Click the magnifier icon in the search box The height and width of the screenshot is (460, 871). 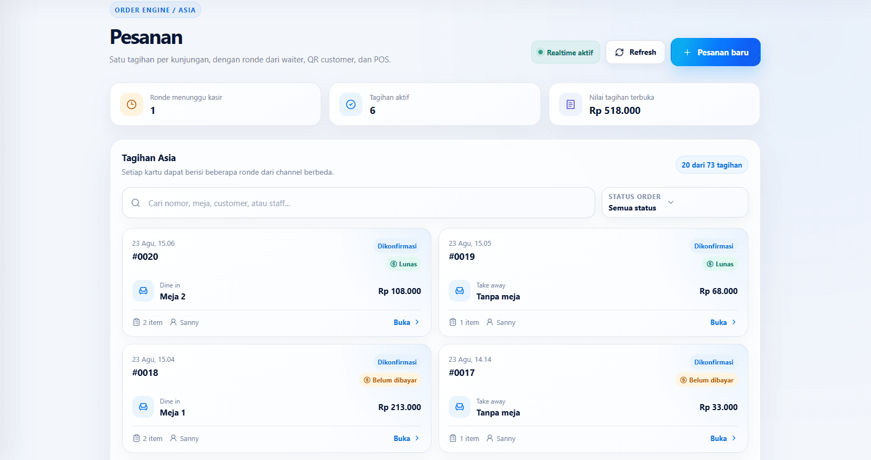(136, 203)
